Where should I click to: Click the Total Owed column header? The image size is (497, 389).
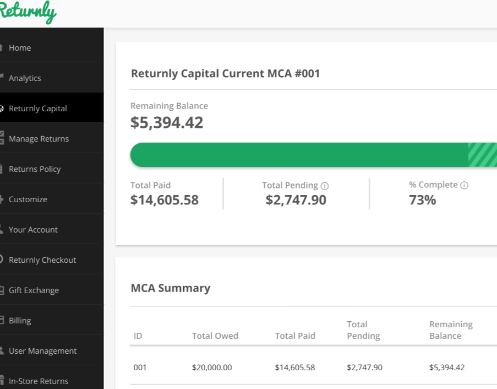coord(215,336)
